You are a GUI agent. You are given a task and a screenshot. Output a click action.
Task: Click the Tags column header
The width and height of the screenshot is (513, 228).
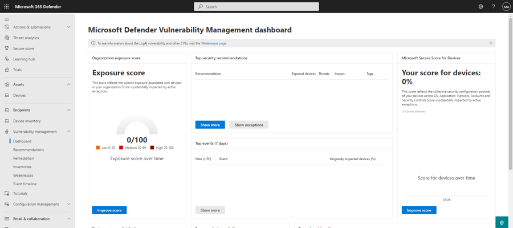(x=370, y=74)
